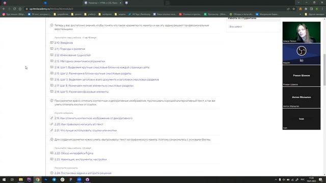This screenshot has width=326, height=183.
Task: Bookmark this page with the star icon
Action: 293,9
